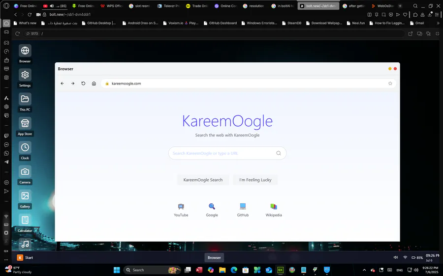Go forward in KareemOogle browser window
The width and height of the screenshot is (443, 276).
click(x=73, y=83)
